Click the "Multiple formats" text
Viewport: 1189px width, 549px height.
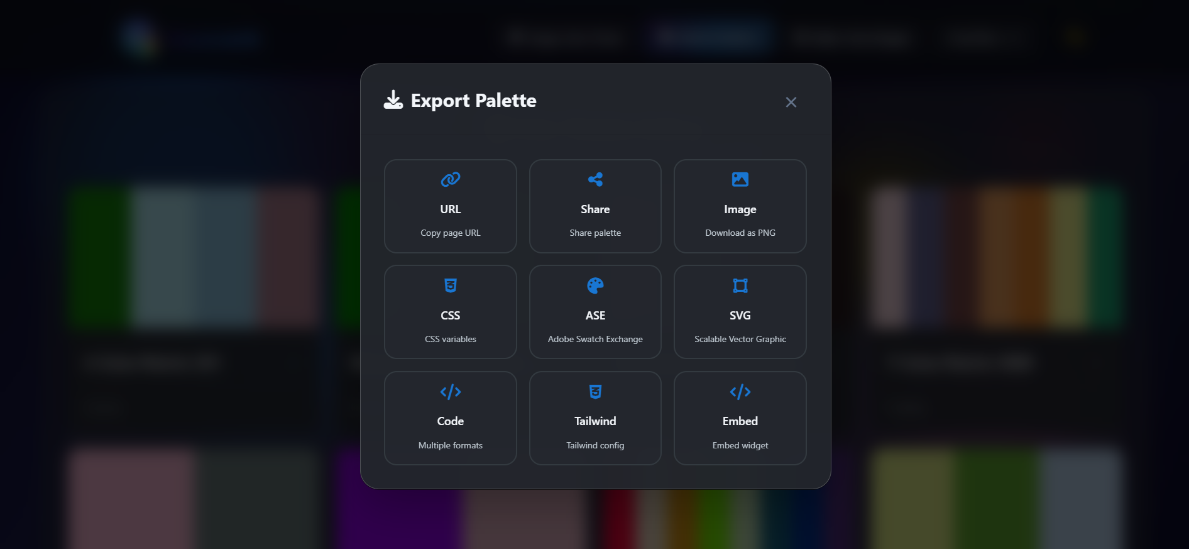coord(451,445)
